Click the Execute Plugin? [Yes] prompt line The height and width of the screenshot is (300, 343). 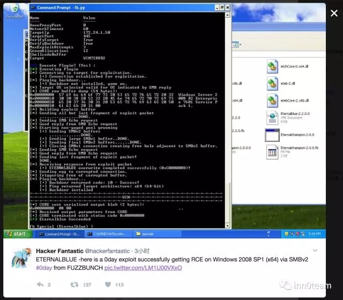pos(63,65)
